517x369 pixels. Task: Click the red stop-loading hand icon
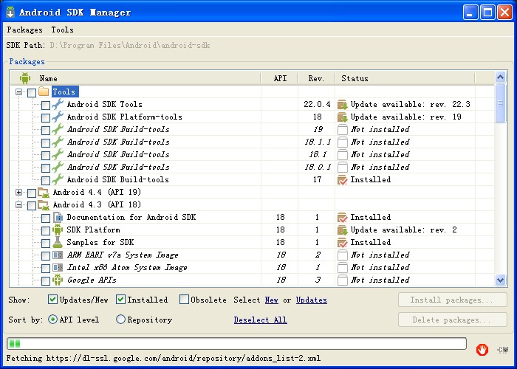pyautogui.click(x=482, y=348)
